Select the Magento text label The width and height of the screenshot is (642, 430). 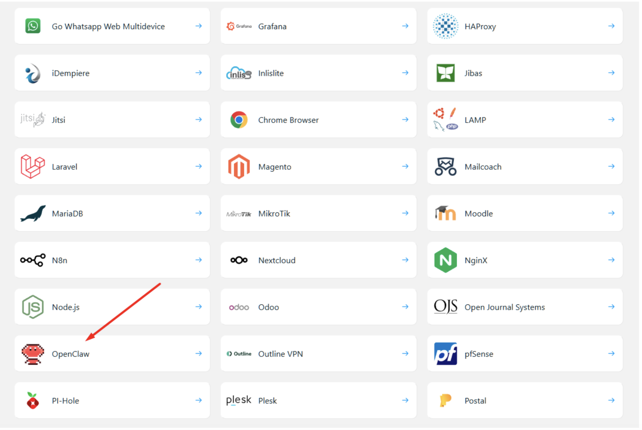click(274, 167)
